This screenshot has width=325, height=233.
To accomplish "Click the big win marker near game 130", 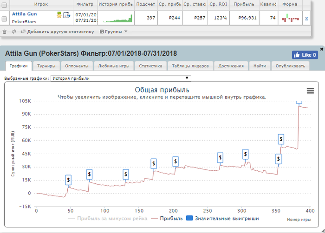I will pos(126,175).
